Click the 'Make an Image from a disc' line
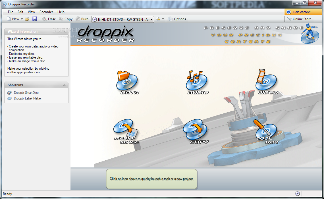This screenshot has height=199, width=324. click(27, 61)
